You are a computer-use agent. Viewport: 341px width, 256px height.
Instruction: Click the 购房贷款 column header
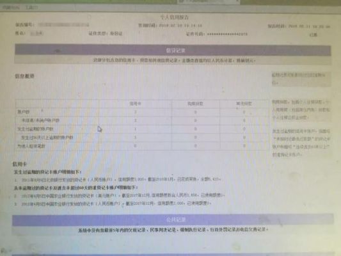tap(195, 104)
